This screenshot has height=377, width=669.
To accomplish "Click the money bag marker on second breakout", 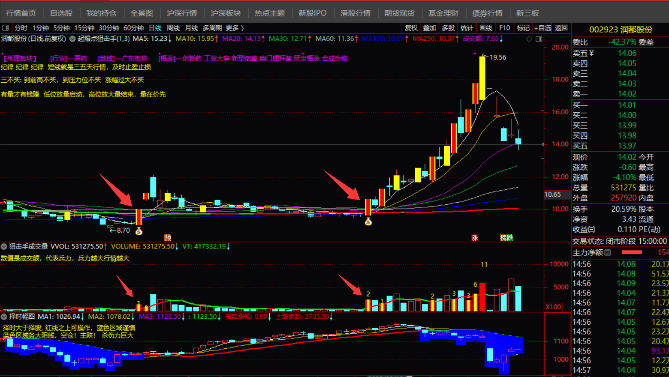I will pyautogui.click(x=368, y=221).
